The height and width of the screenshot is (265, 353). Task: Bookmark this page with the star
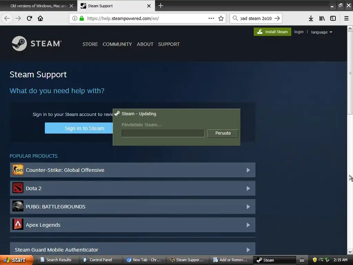tap(221, 18)
